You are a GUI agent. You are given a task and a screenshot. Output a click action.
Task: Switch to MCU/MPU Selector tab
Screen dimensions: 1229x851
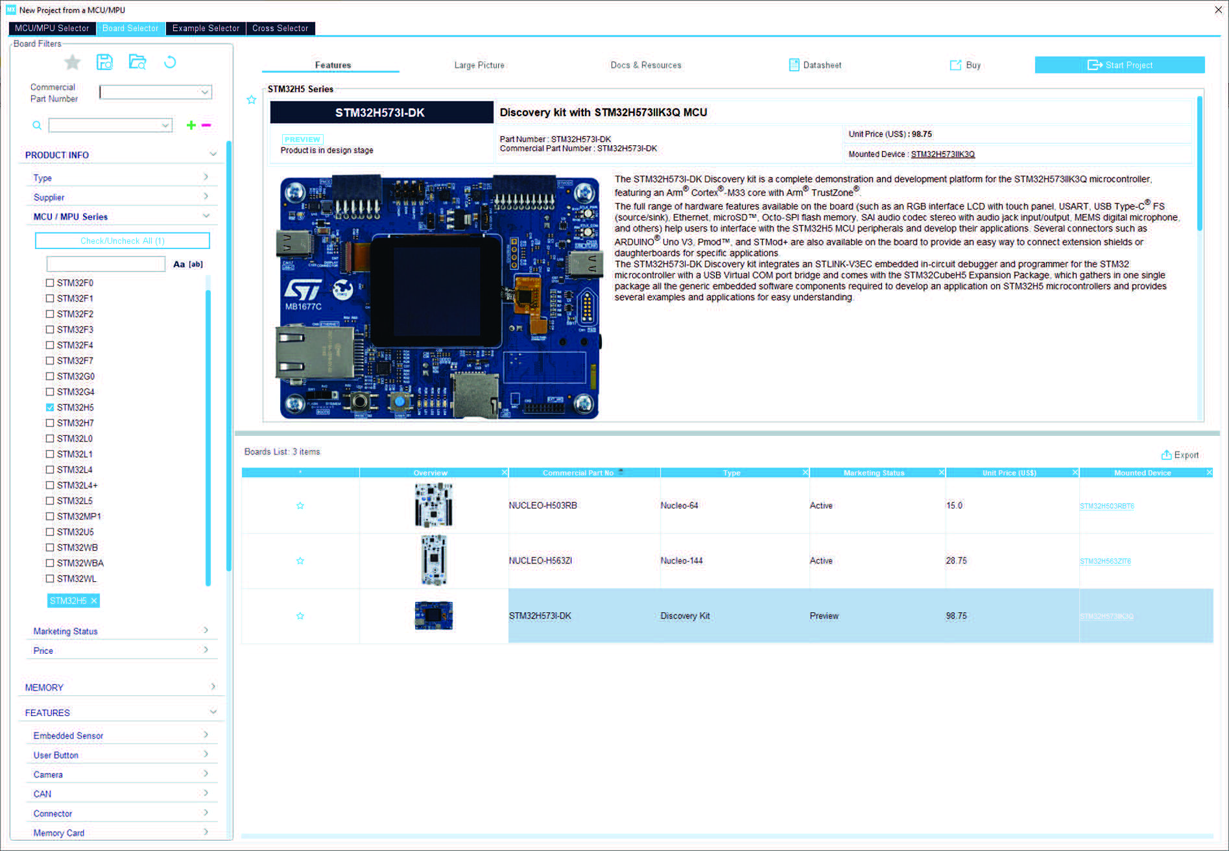[52, 29]
